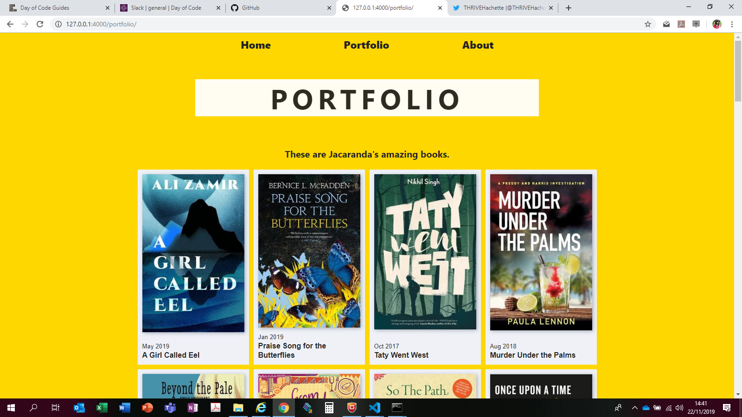Viewport: 742px width, 417px height.
Task: Click the scrollbar down arrow
Action: coord(738,394)
